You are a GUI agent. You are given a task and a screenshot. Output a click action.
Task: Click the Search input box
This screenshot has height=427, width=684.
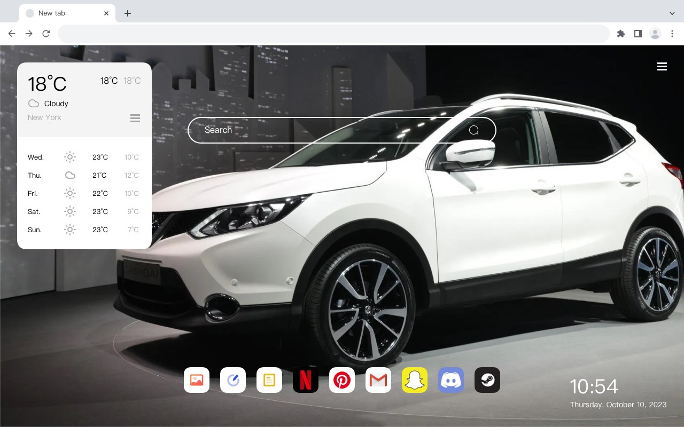click(342, 130)
